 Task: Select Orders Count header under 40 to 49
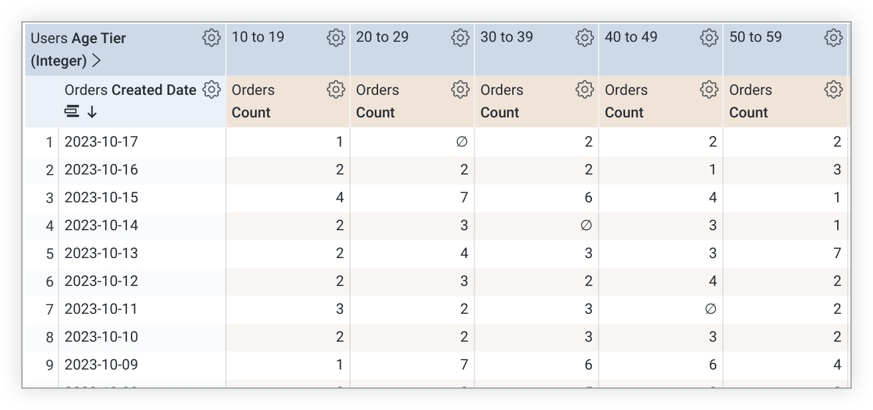pyautogui.click(x=625, y=102)
